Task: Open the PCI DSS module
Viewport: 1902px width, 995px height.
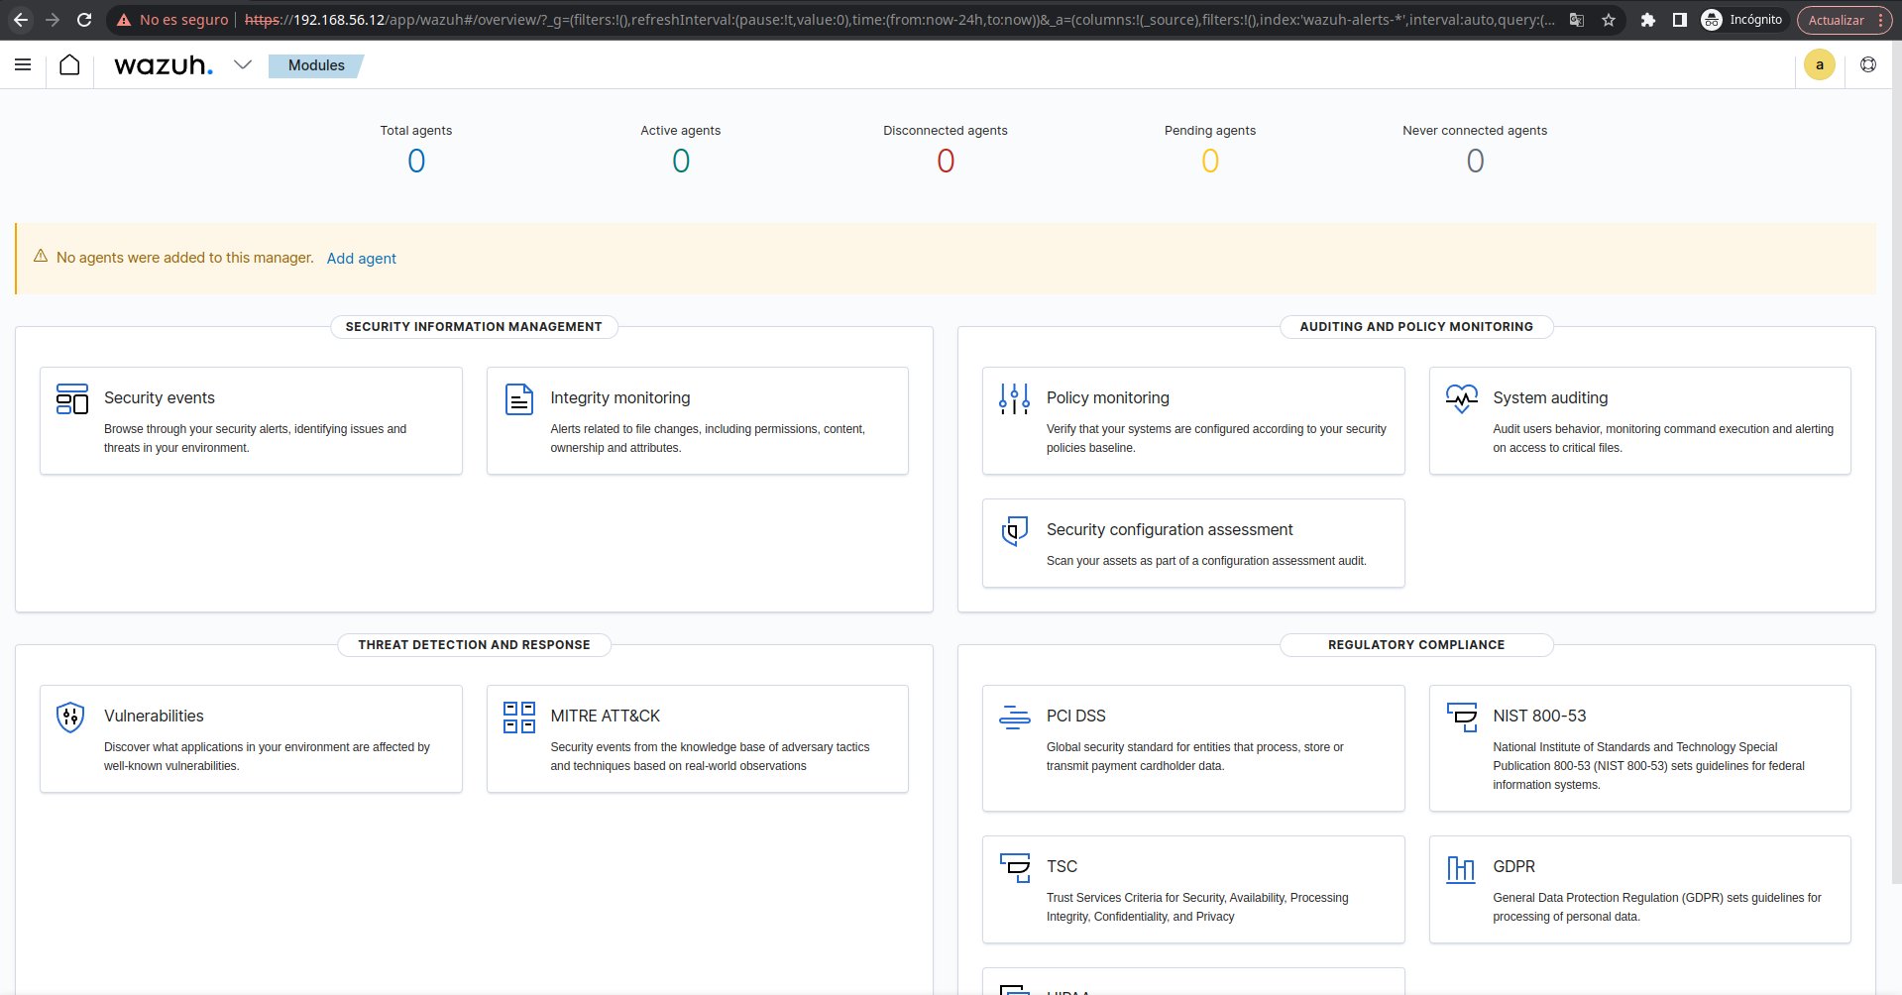Action: [1076, 716]
